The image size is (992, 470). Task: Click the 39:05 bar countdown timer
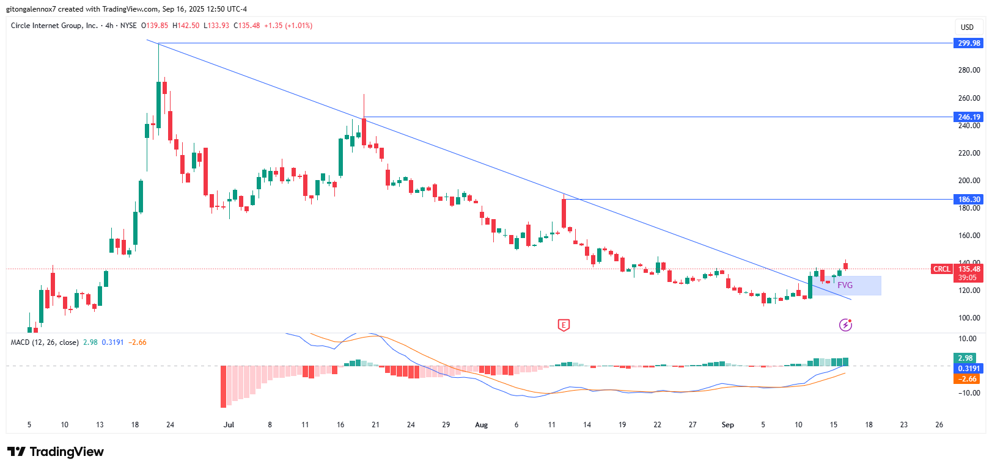[x=969, y=278]
